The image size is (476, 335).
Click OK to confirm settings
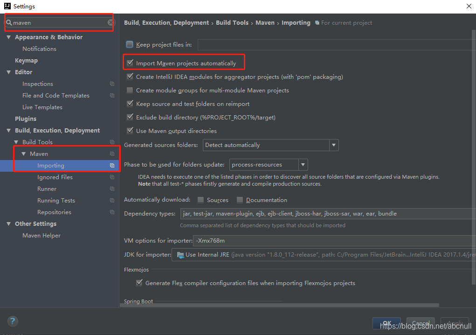tap(387, 323)
